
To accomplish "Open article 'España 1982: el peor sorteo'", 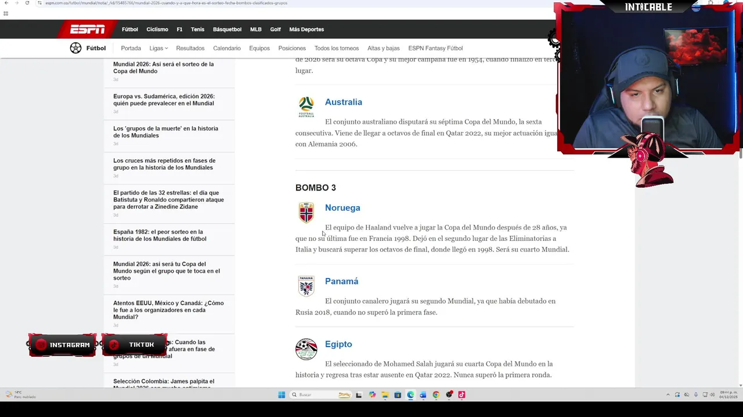I will [x=160, y=235].
